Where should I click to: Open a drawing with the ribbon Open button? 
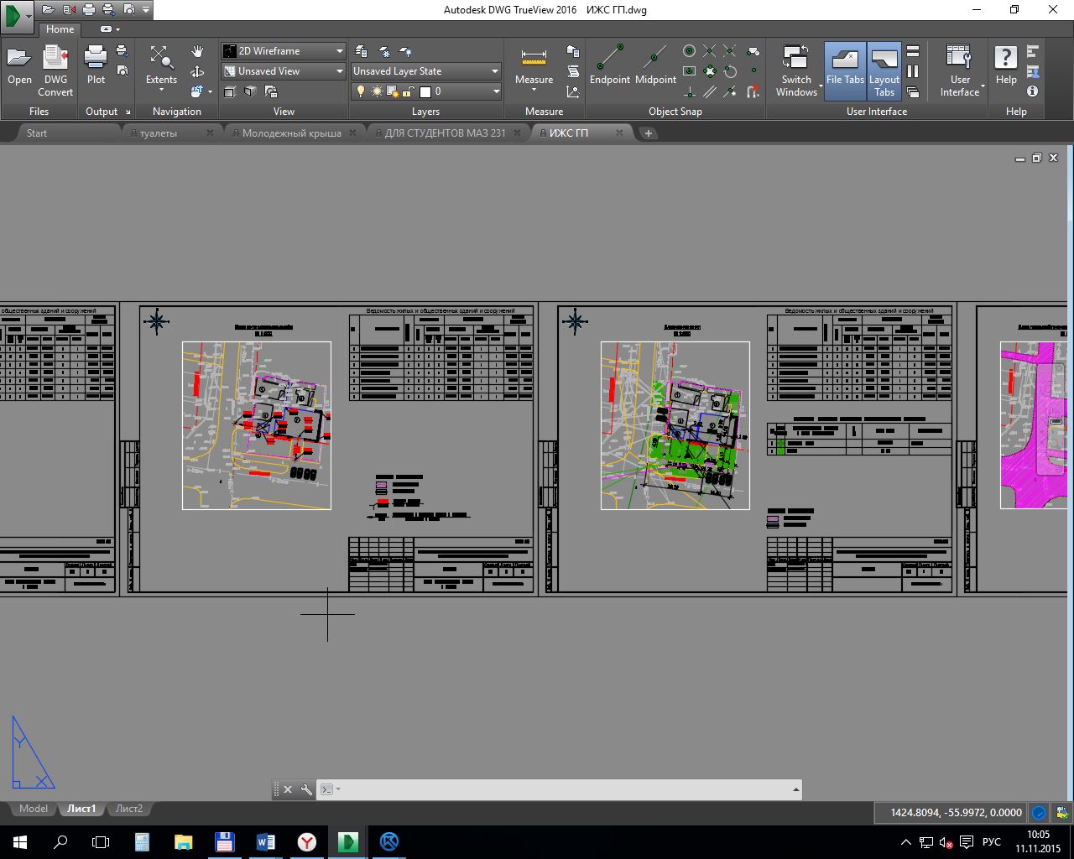point(19,66)
